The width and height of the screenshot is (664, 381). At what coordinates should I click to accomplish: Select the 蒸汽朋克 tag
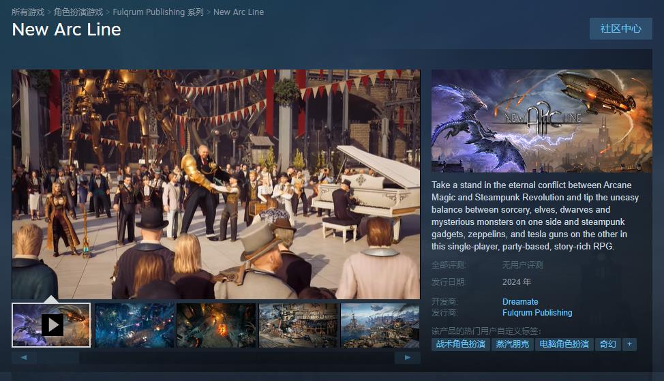(513, 344)
